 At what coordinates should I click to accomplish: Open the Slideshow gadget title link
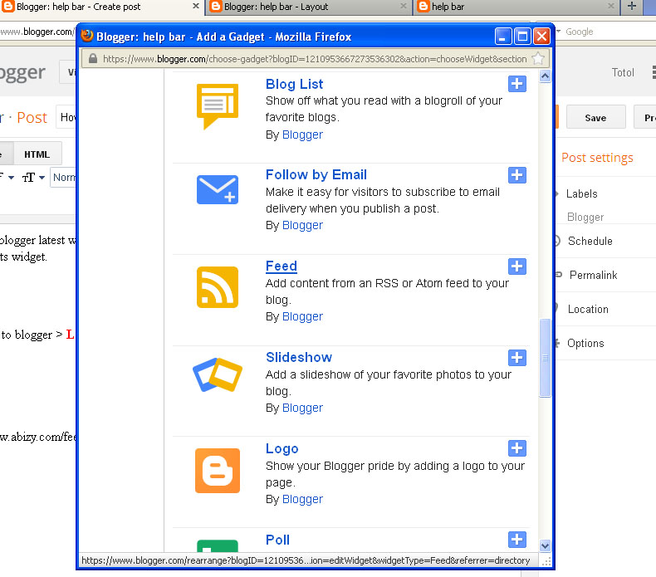click(299, 357)
